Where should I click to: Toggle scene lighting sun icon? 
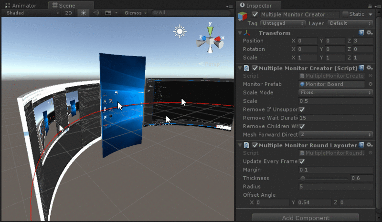(x=83, y=13)
